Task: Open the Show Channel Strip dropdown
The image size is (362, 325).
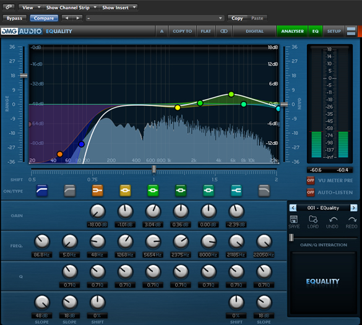Action: point(71,7)
